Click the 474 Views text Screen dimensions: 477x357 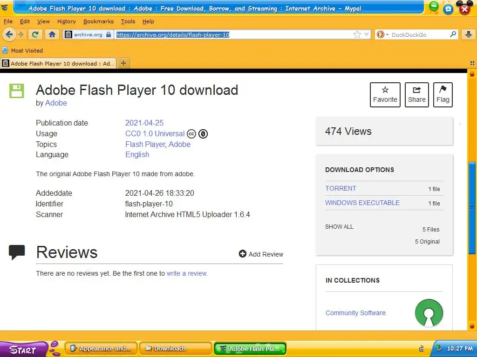(x=348, y=131)
